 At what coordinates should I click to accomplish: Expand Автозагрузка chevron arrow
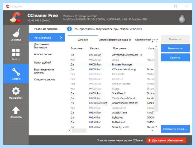point(61,37)
